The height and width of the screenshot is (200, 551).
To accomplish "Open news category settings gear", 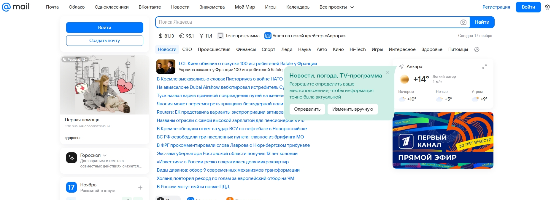I will pos(477,49).
